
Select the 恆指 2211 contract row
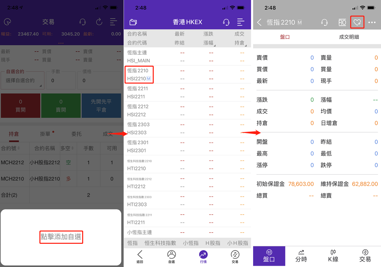187,93
